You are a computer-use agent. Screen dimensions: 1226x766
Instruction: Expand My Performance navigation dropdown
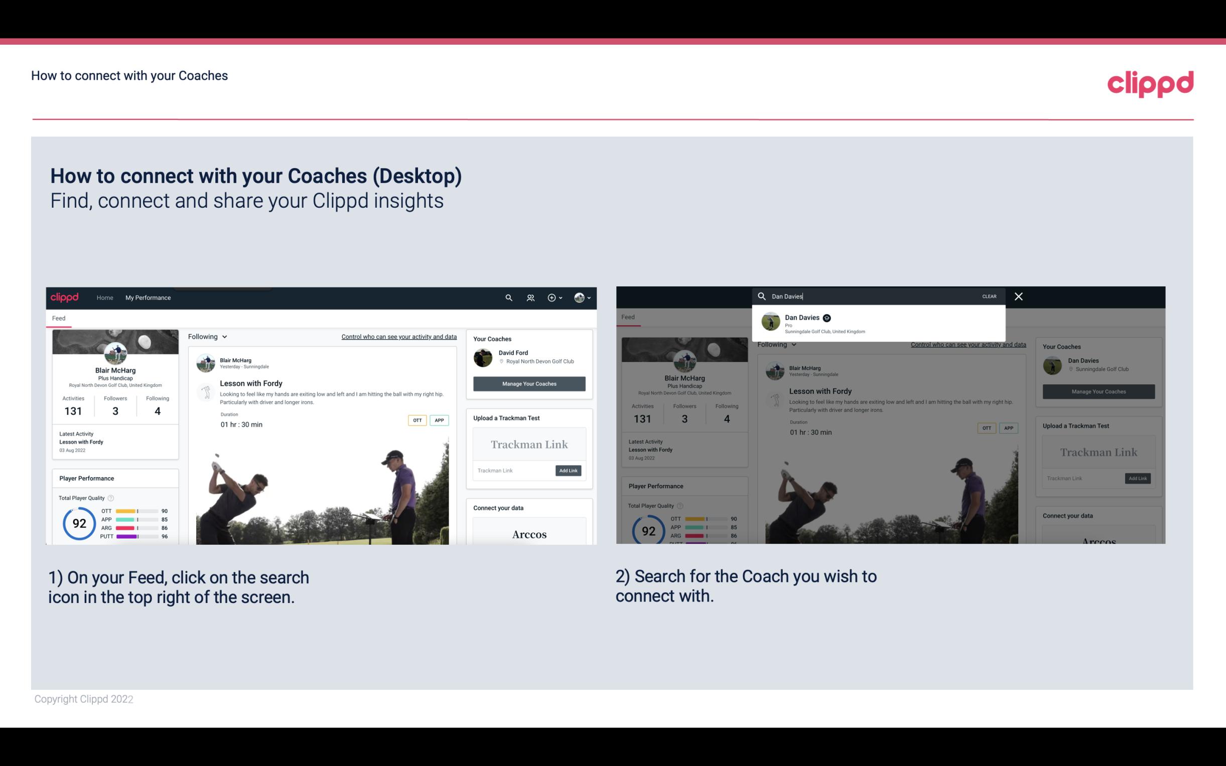148,297
